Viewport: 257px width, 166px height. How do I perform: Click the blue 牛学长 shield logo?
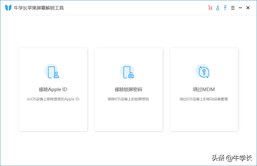tap(8, 8)
